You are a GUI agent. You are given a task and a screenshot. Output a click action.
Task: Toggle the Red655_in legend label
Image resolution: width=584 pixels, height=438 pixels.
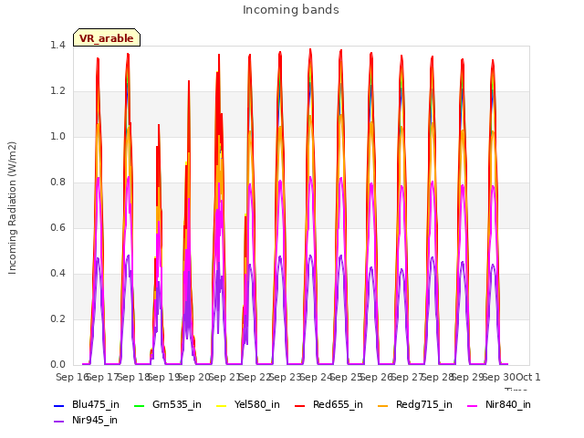pos(338,405)
